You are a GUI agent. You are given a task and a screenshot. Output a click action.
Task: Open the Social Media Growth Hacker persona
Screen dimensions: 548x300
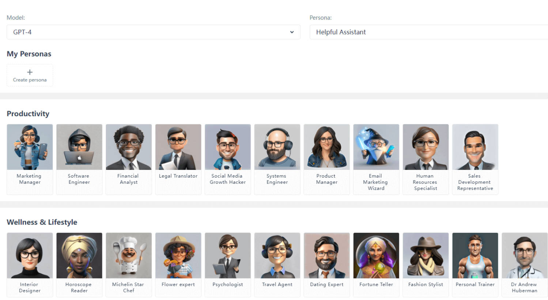pos(227,147)
